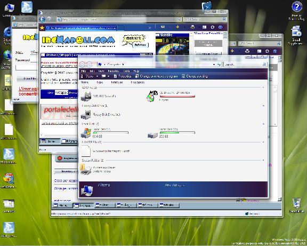Click the gear tools icon in ircnapoli browser toolbar
This screenshot has height=246, width=307.
coord(213,27)
